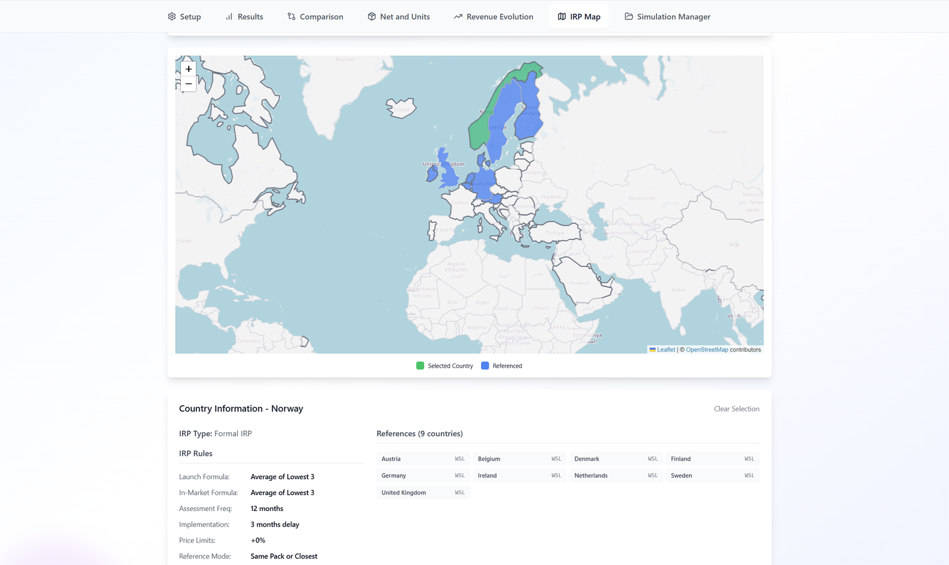Click the WSL badge beside United Kingdom
The image size is (949, 565).
(460, 492)
